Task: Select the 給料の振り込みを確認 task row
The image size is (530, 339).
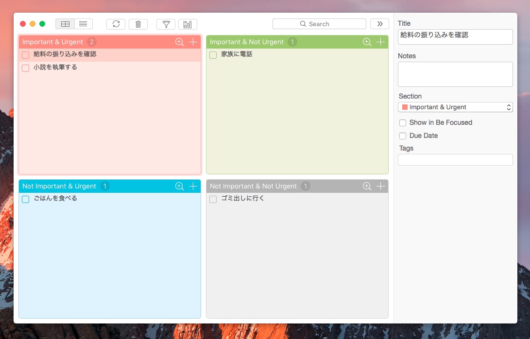Action: [110, 55]
